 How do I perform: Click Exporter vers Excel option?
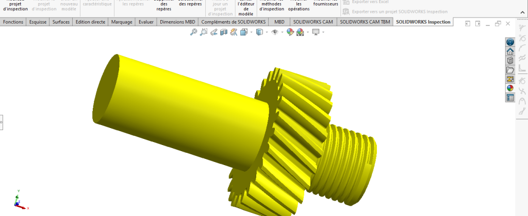click(366, 2)
